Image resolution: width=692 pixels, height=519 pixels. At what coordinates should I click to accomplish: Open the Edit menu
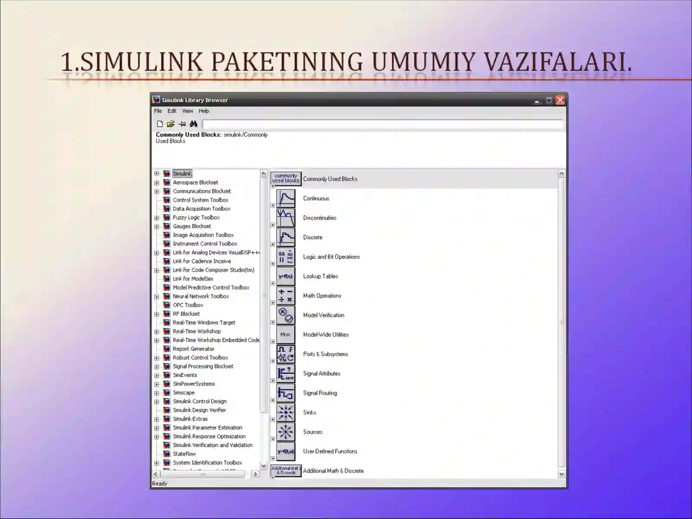click(172, 111)
